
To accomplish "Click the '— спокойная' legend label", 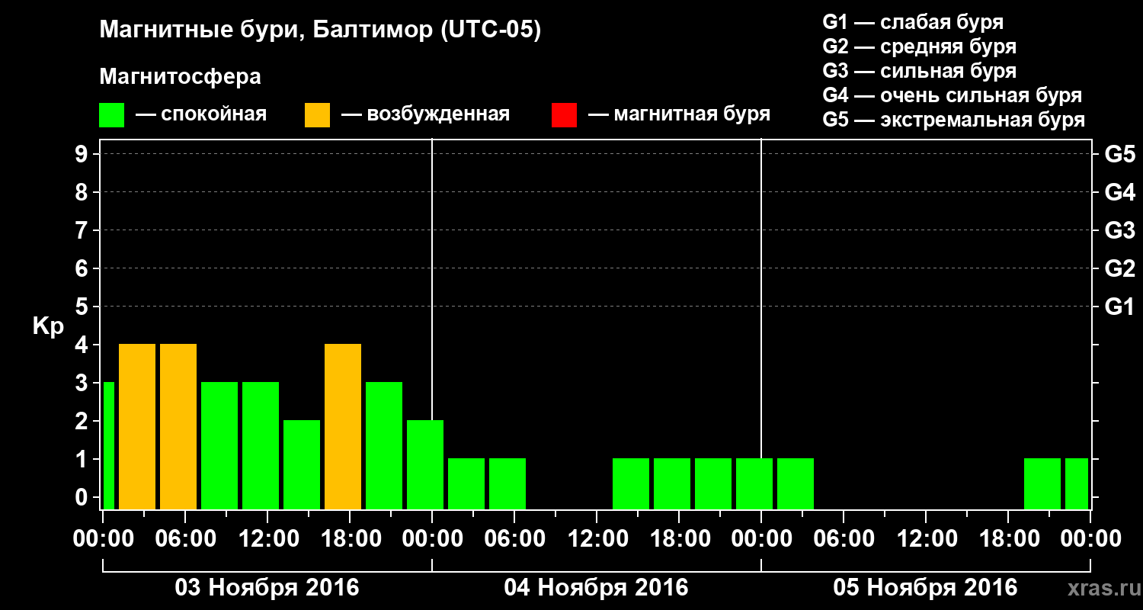I will [200, 114].
